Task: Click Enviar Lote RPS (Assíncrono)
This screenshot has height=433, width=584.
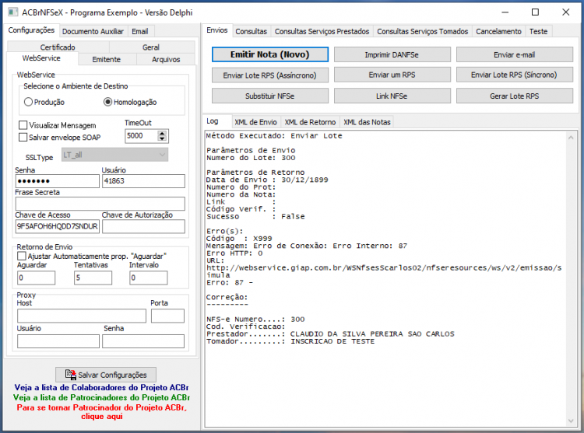Action: 270,75
